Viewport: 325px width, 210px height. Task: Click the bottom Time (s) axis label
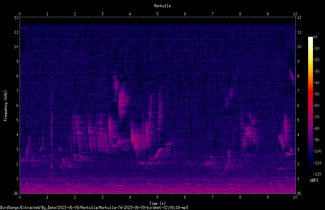coord(157,203)
